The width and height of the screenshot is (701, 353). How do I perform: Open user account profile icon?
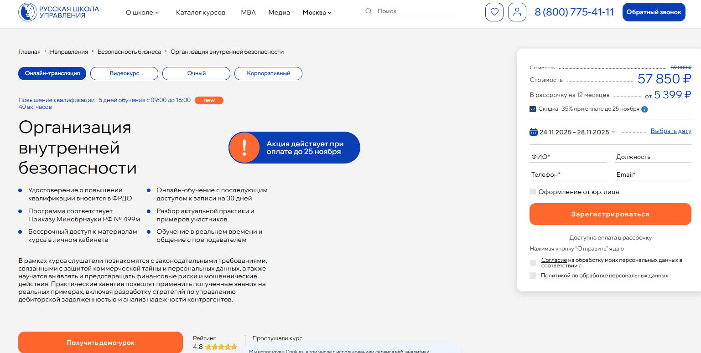517,12
